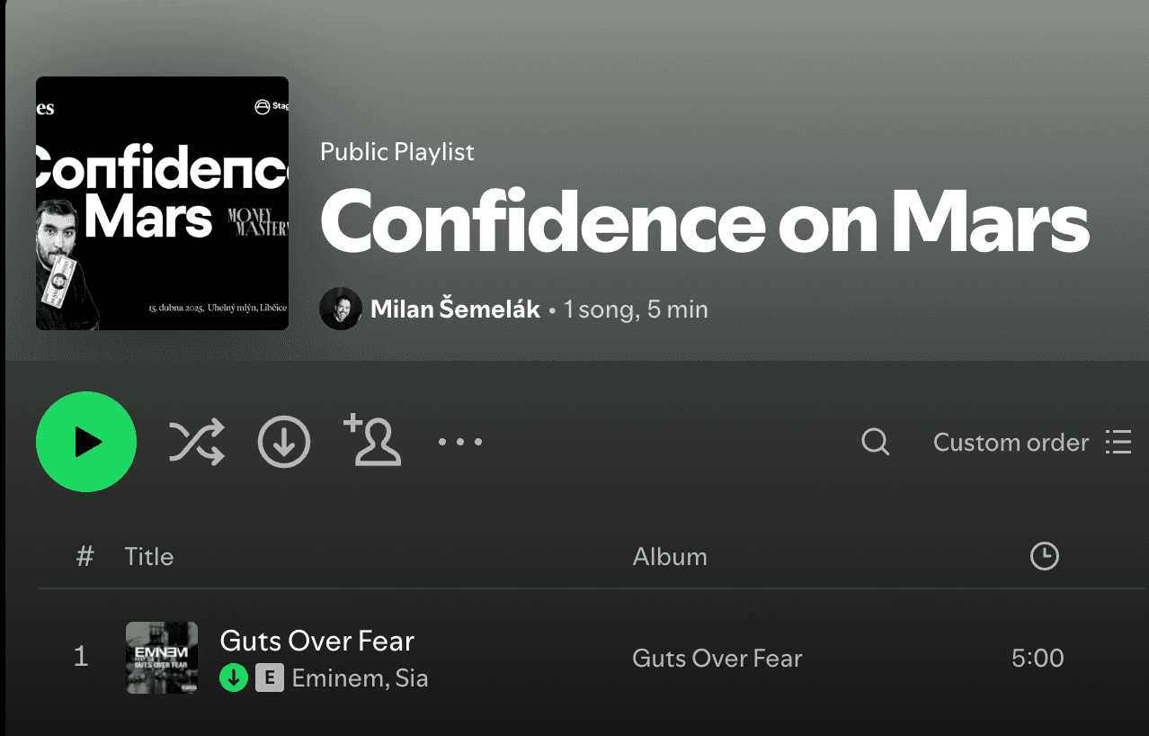Image resolution: width=1149 pixels, height=736 pixels.
Task: Click the # column header
Action: tap(85, 556)
